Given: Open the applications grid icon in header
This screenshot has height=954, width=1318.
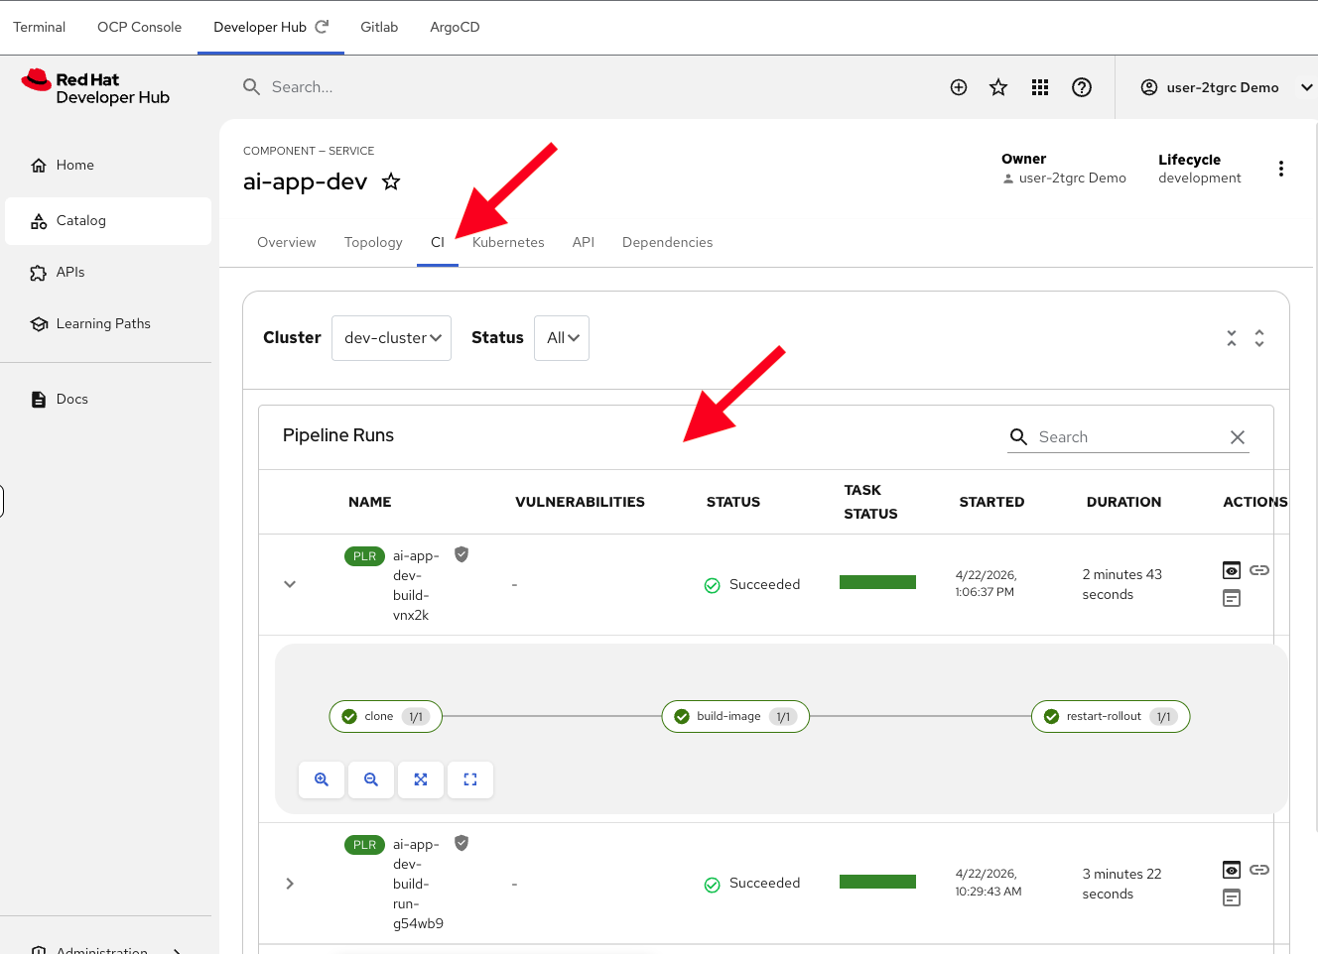Looking at the screenshot, I should (x=1040, y=87).
